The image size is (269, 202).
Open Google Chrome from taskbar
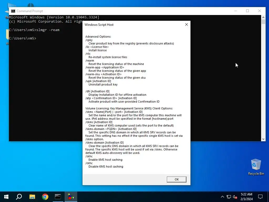pos(45,197)
